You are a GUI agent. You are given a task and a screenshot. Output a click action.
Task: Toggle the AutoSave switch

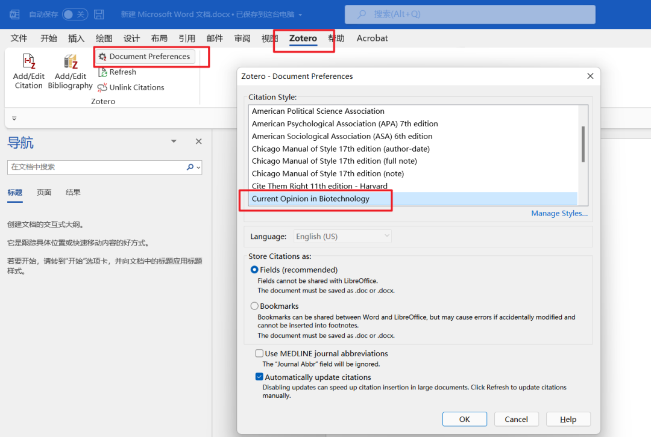tap(75, 14)
